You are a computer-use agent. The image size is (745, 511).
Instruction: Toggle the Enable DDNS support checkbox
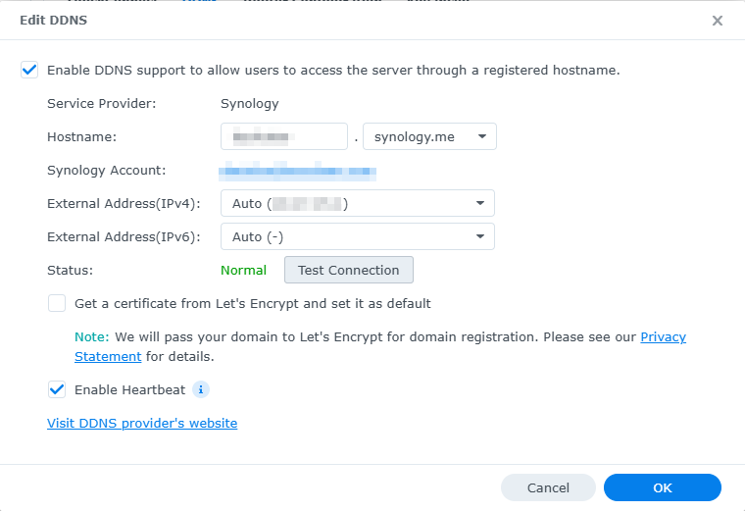pos(29,70)
